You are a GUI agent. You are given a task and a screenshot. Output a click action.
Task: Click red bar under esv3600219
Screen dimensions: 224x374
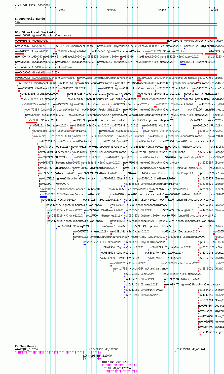tap(44, 192)
